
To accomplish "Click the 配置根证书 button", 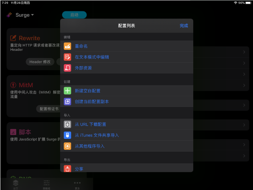I will [x=49, y=109].
